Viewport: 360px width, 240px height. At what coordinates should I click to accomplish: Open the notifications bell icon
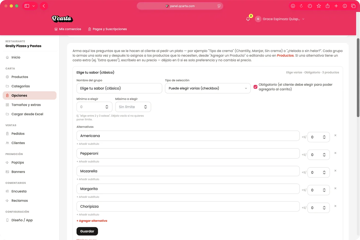[248, 19]
